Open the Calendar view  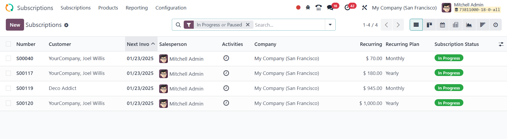coord(443,25)
